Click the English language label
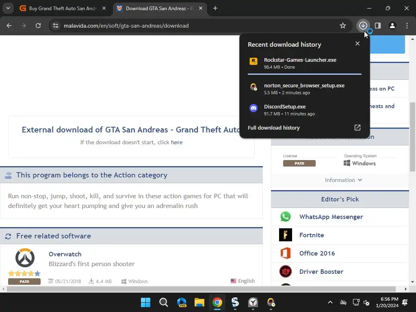The width and height of the screenshot is (416, 312). point(243,281)
